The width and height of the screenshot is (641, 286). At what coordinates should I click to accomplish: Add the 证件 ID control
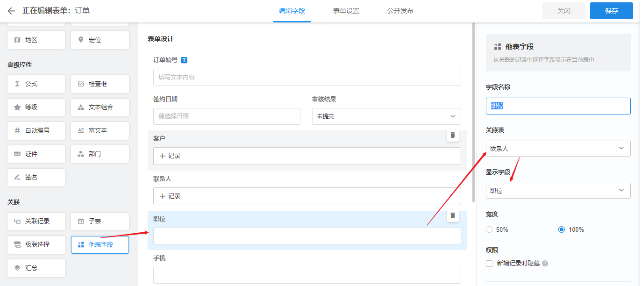(x=36, y=154)
